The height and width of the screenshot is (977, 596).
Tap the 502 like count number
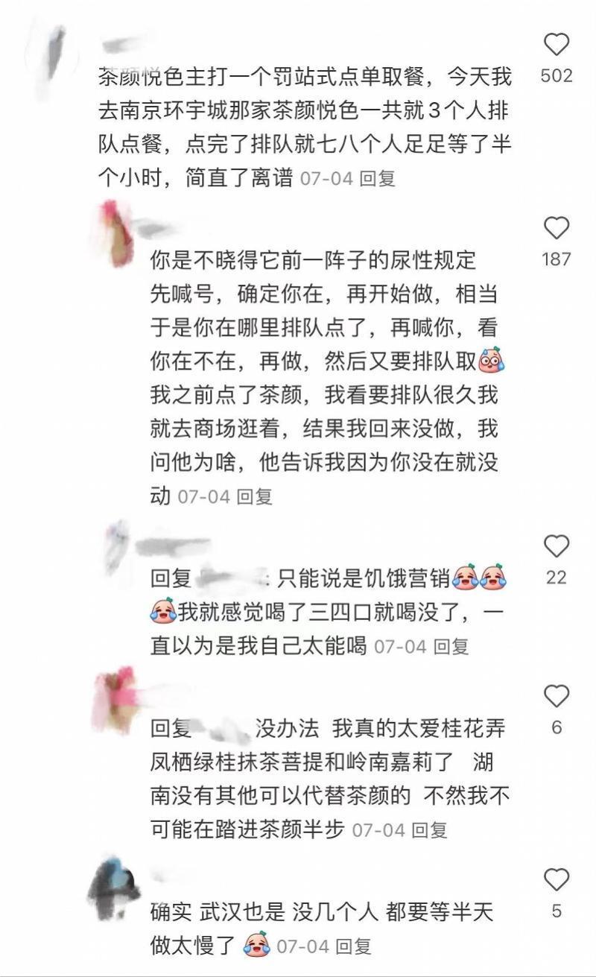click(557, 75)
